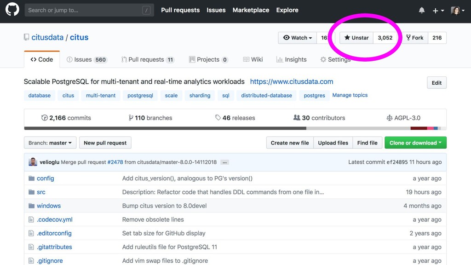View the 3,052 stargazers count
The height and width of the screenshot is (265, 471).
coord(385,38)
